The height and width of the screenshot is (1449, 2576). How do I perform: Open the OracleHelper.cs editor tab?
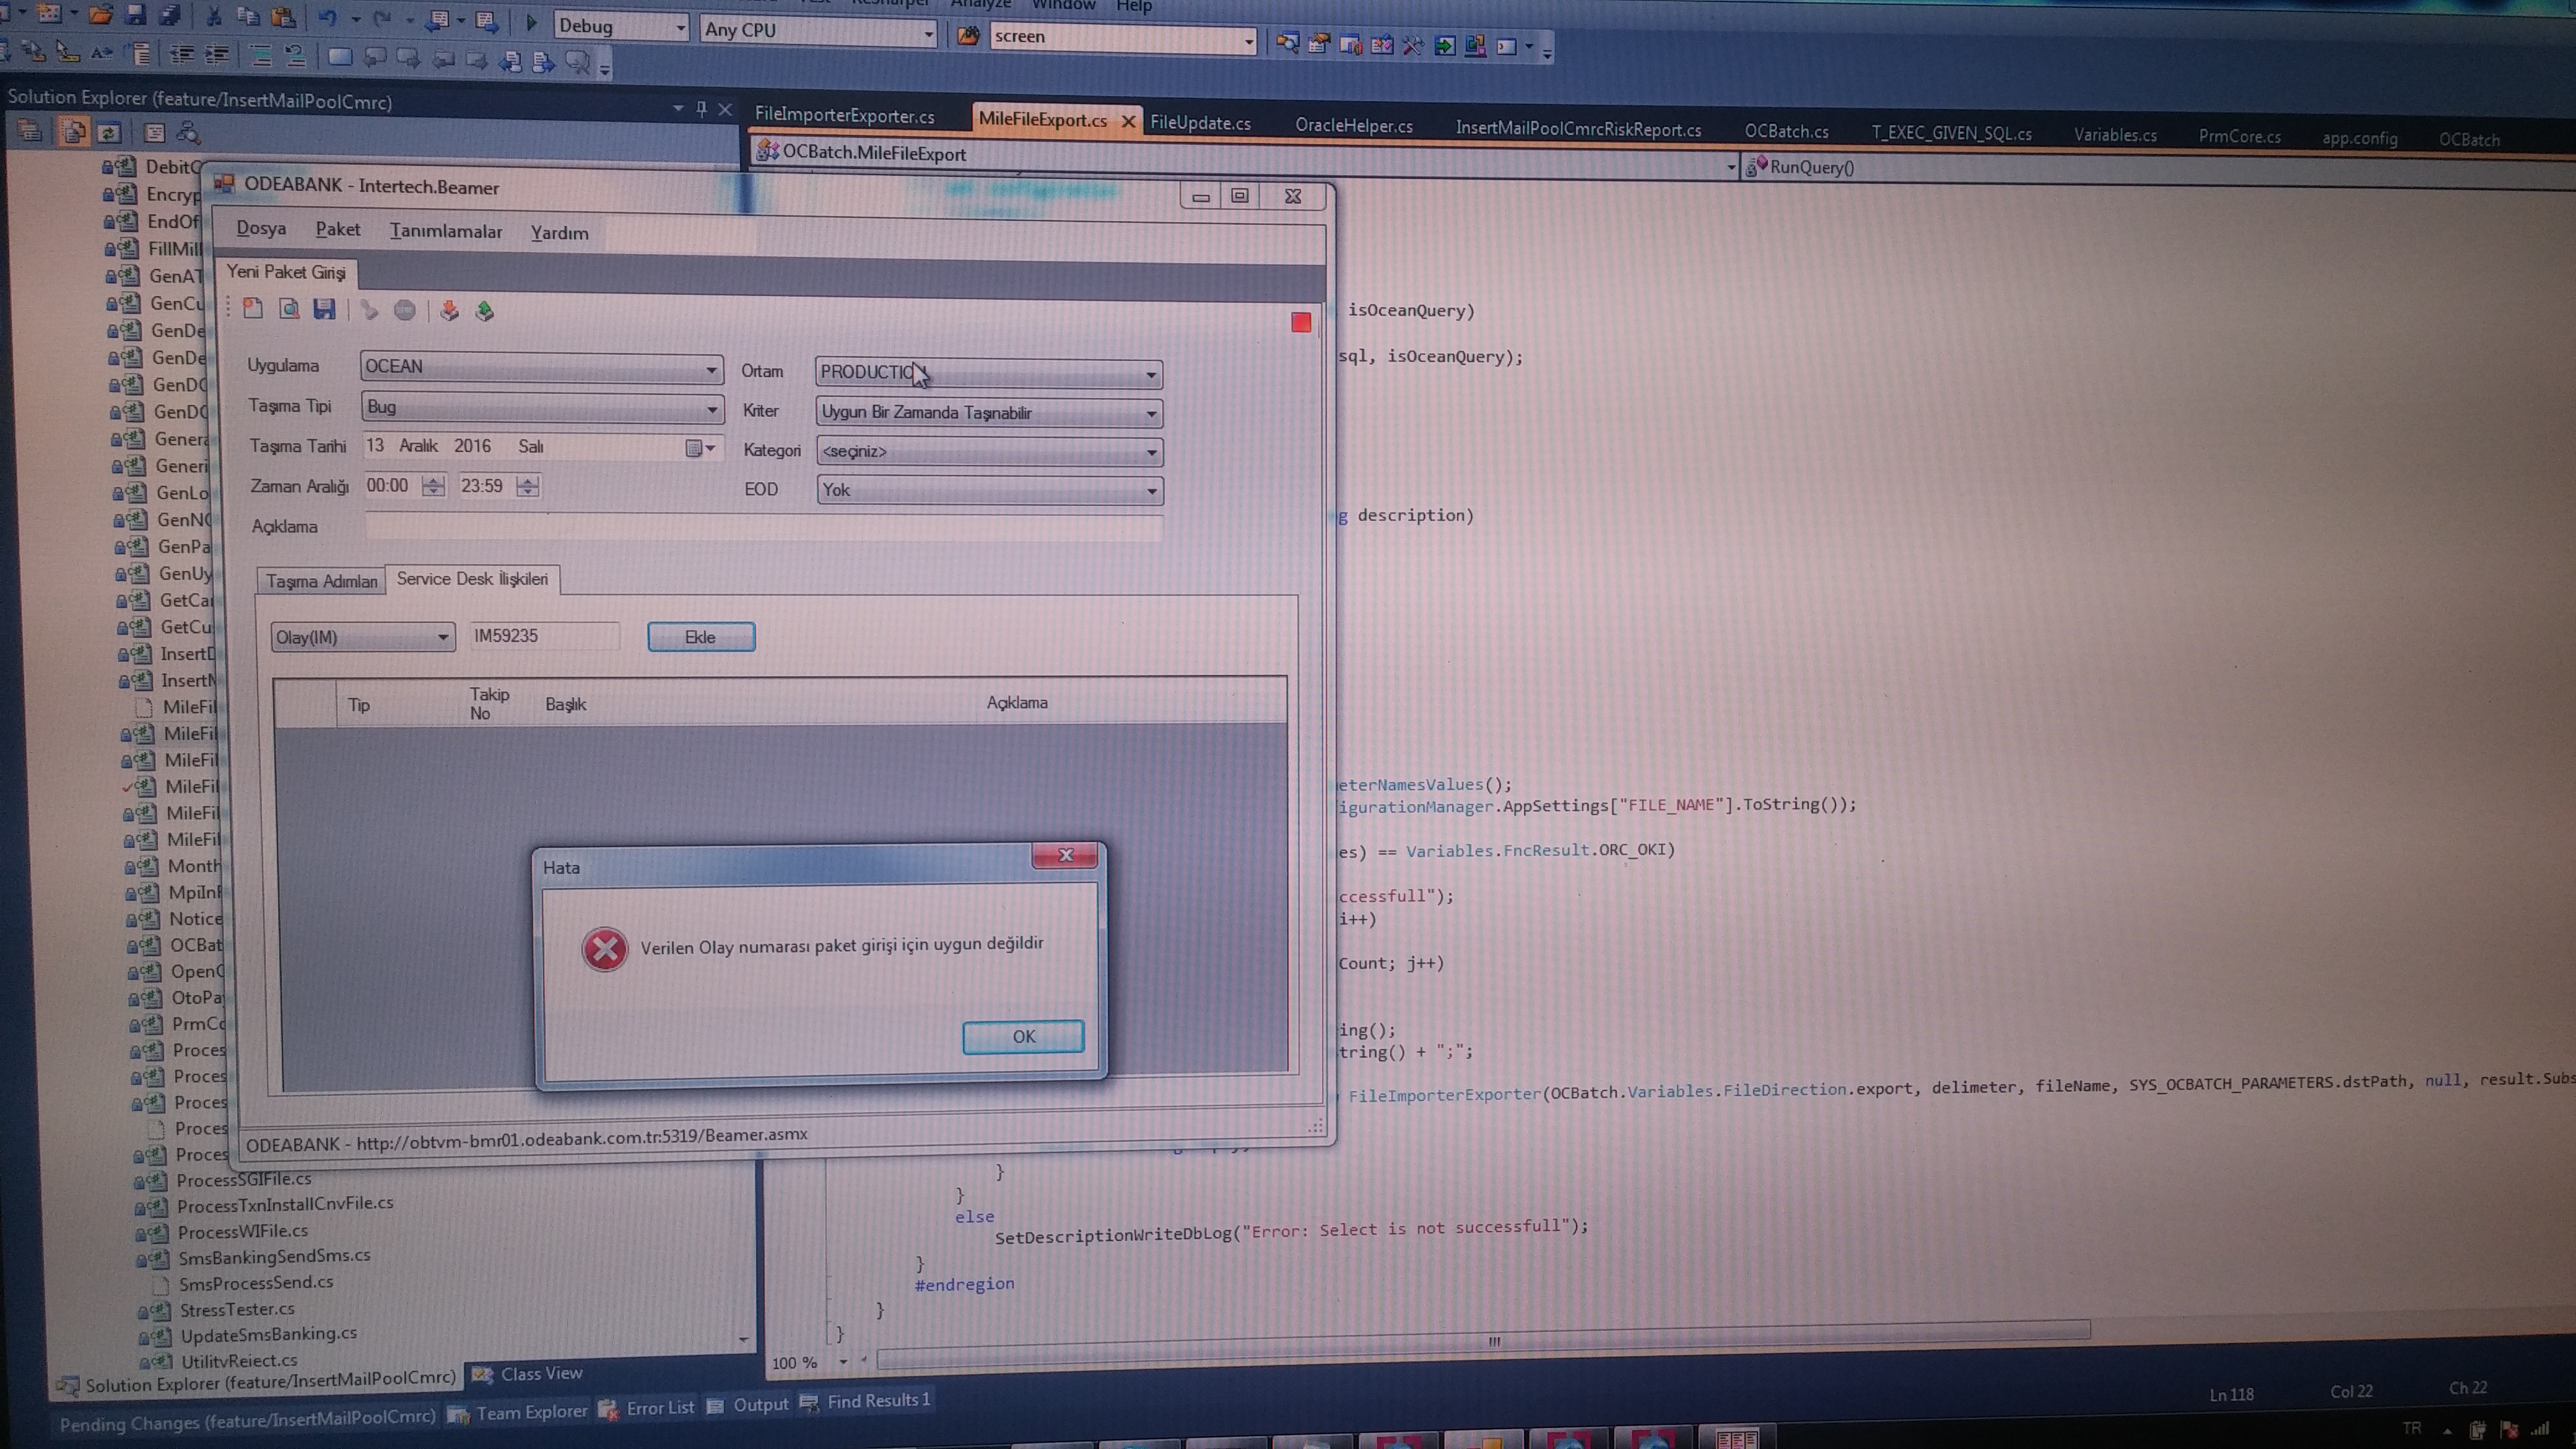(x=1354, y=126)
